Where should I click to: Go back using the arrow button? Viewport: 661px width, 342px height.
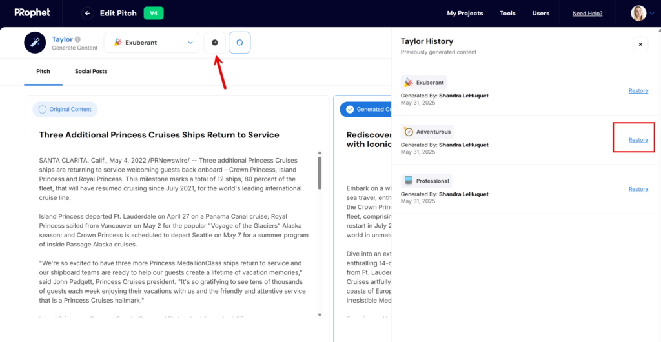pyautogui.click(x=88, y=14)
